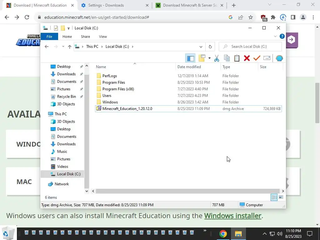This screenshot has height=240, width=320.
Task: Switch to Download Minecraft & Server Chrome tab
Action: point(190,5)
